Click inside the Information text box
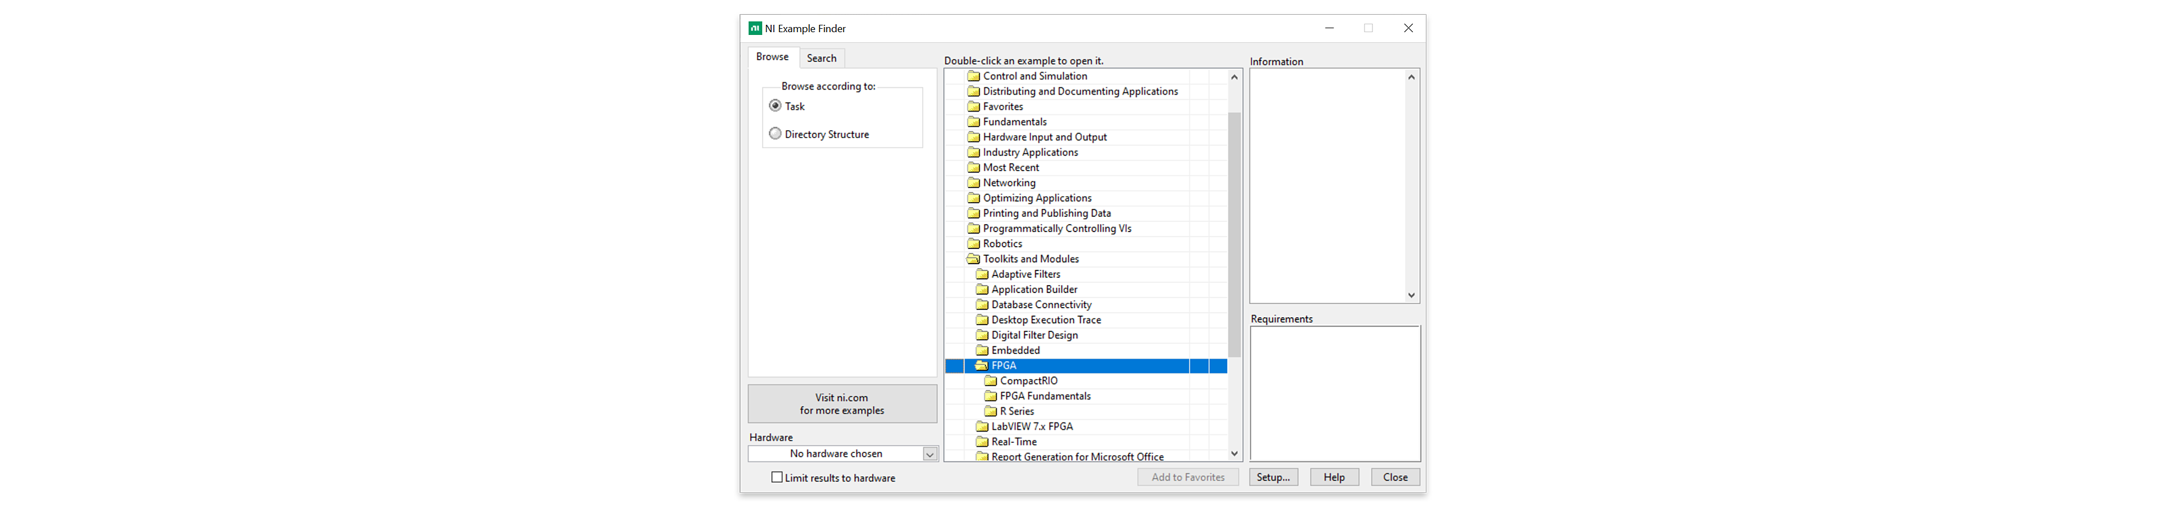 click(1328, 185)
